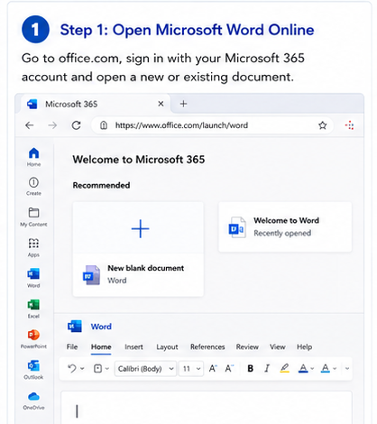377x424 pixels.
Task: Open the Create icon in sidebar
Action: coord(33,182)
